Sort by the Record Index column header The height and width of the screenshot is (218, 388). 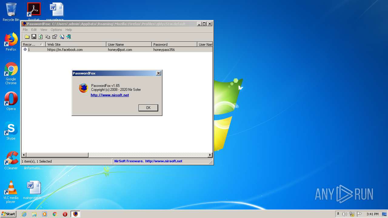pyautogui.click(x=33, y=45)
